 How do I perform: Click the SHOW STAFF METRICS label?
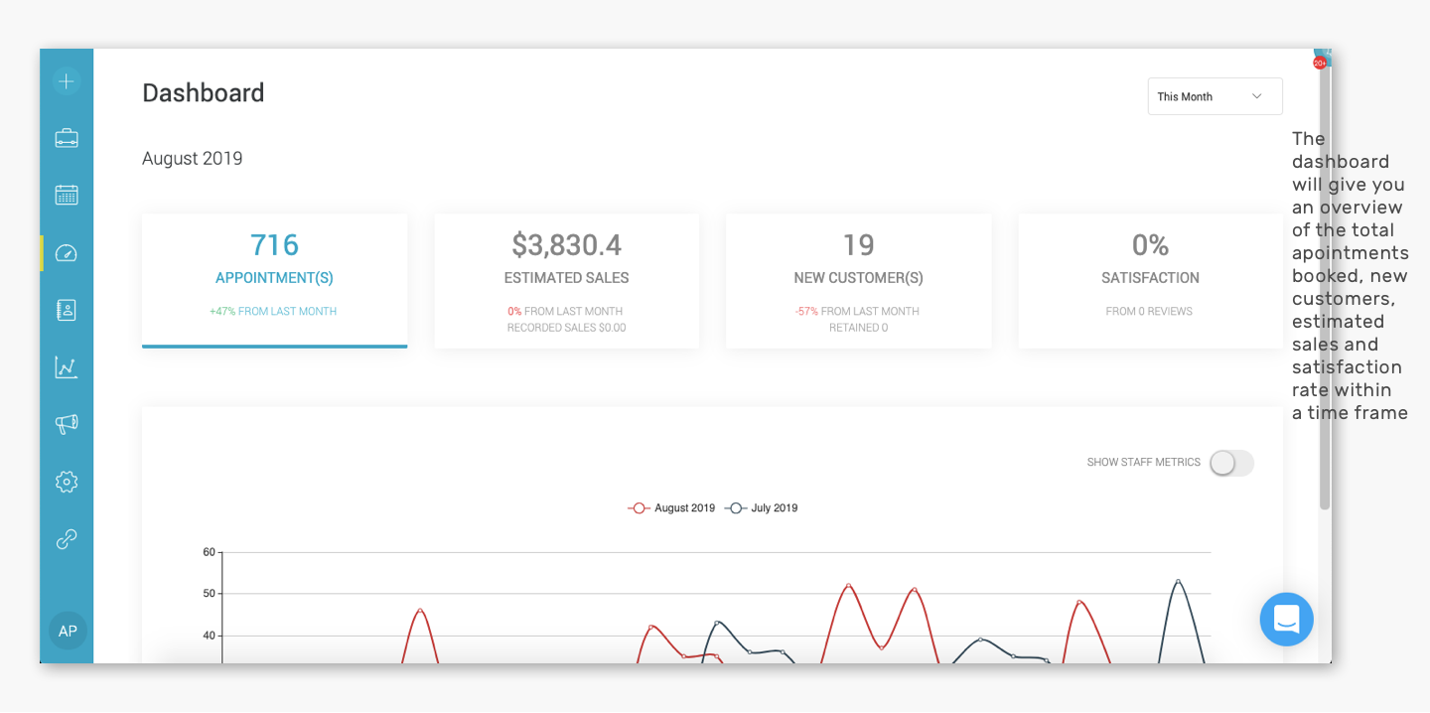1144,463
